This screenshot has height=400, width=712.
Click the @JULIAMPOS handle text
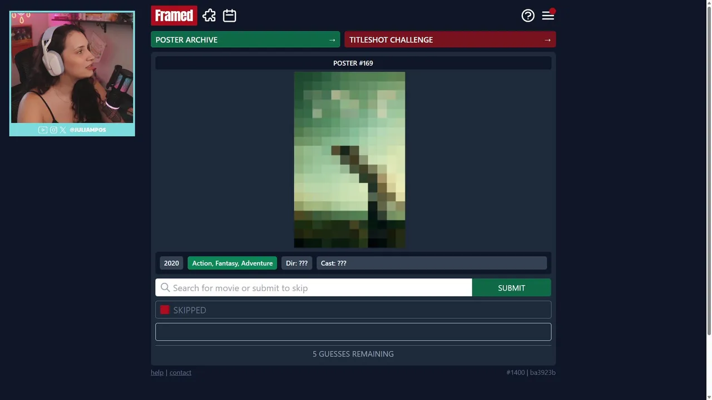point(87,130)
